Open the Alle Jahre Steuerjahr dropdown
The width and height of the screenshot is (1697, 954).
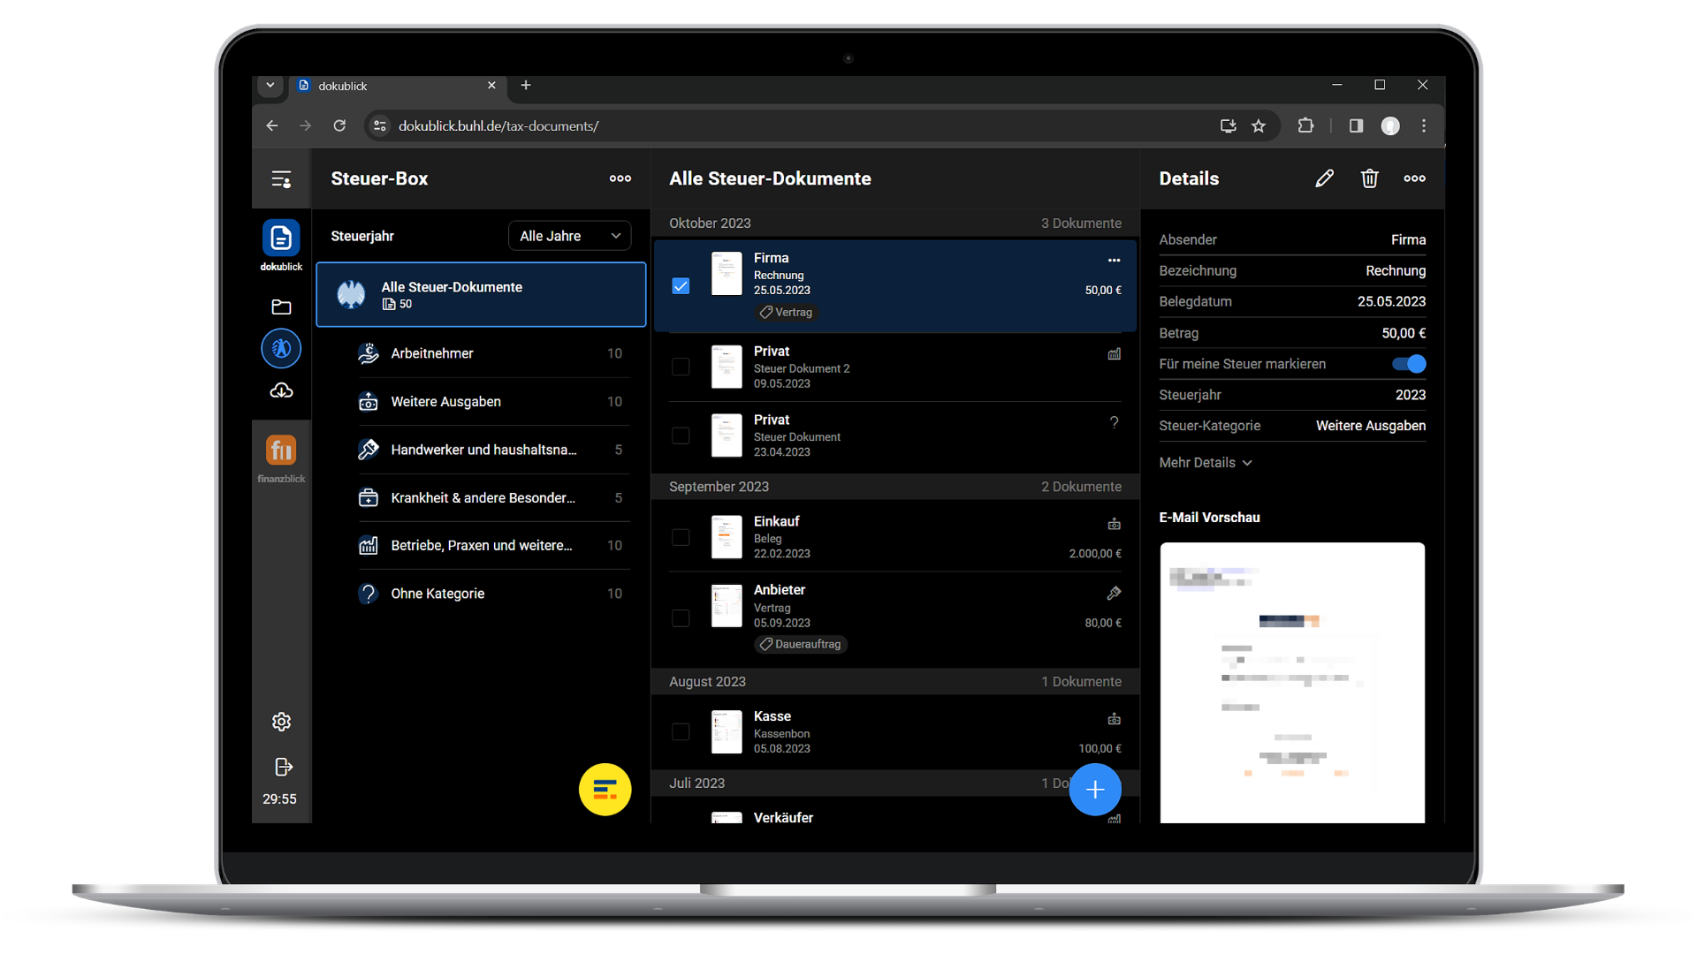tap(569, 236)
